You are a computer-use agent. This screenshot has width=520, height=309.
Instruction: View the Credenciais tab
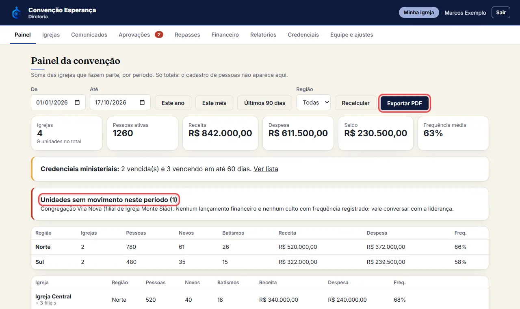(303, 35)
